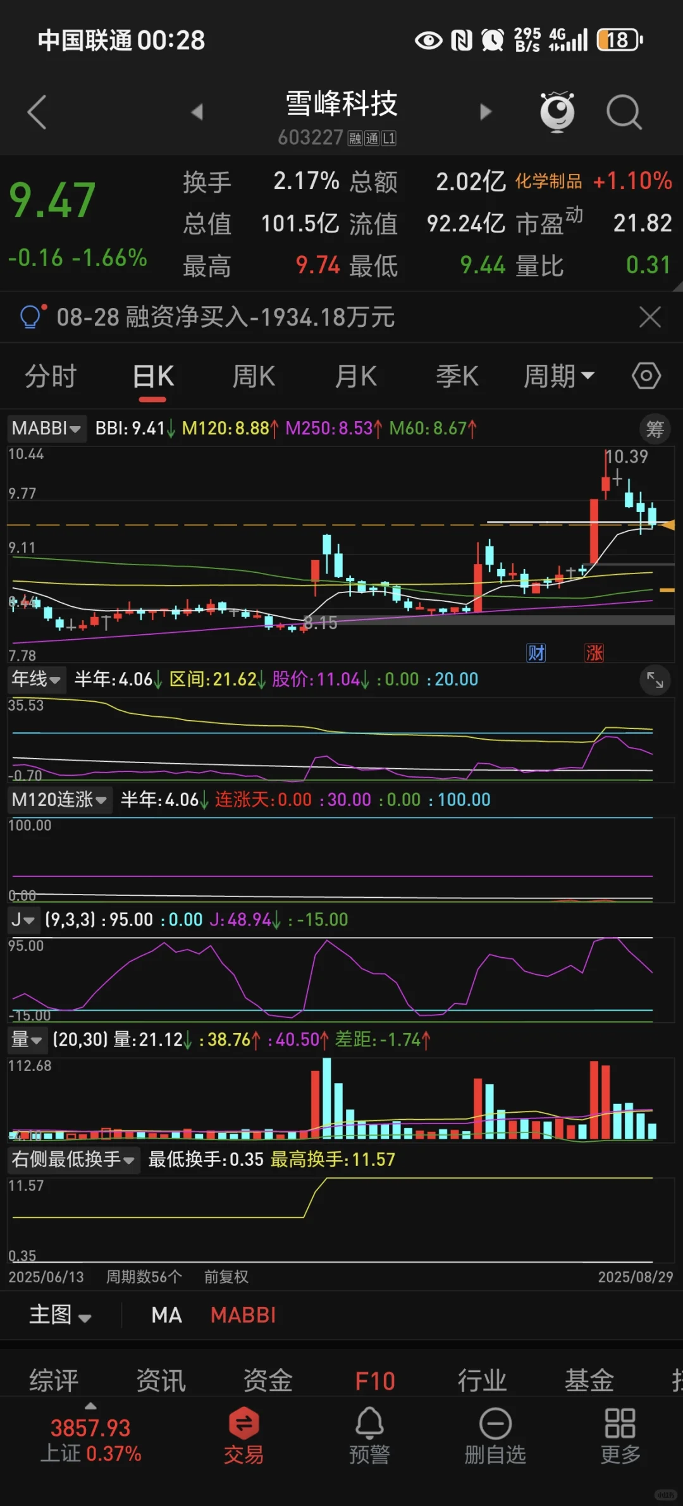Tap the M60:8.67 indicator value
The width and height of the screenshot is (683, 1506).
[x=433, y=428]
